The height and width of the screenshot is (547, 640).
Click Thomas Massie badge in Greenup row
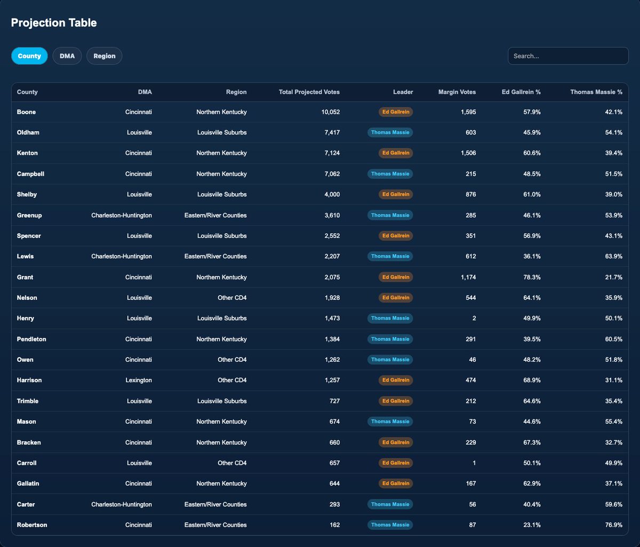pos(390,215)
